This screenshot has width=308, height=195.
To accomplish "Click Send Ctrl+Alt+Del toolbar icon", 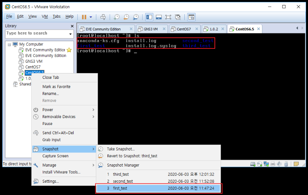I will coord(103,17).
